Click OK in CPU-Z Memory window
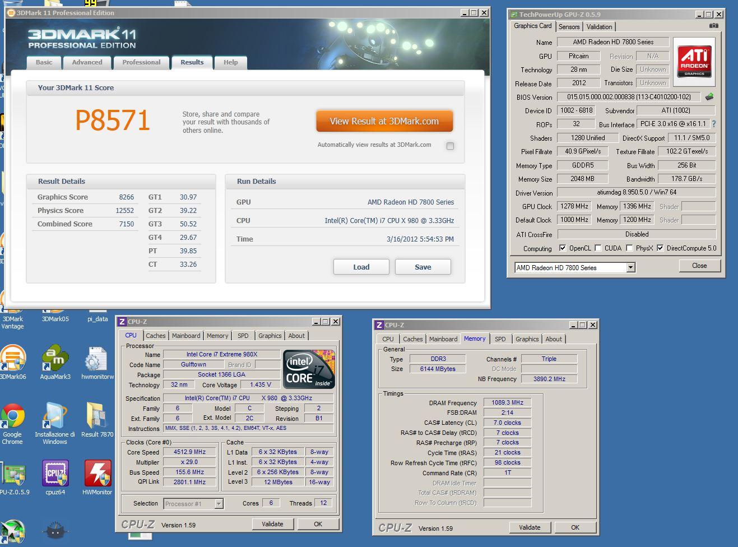 click(x=575, y=527)
